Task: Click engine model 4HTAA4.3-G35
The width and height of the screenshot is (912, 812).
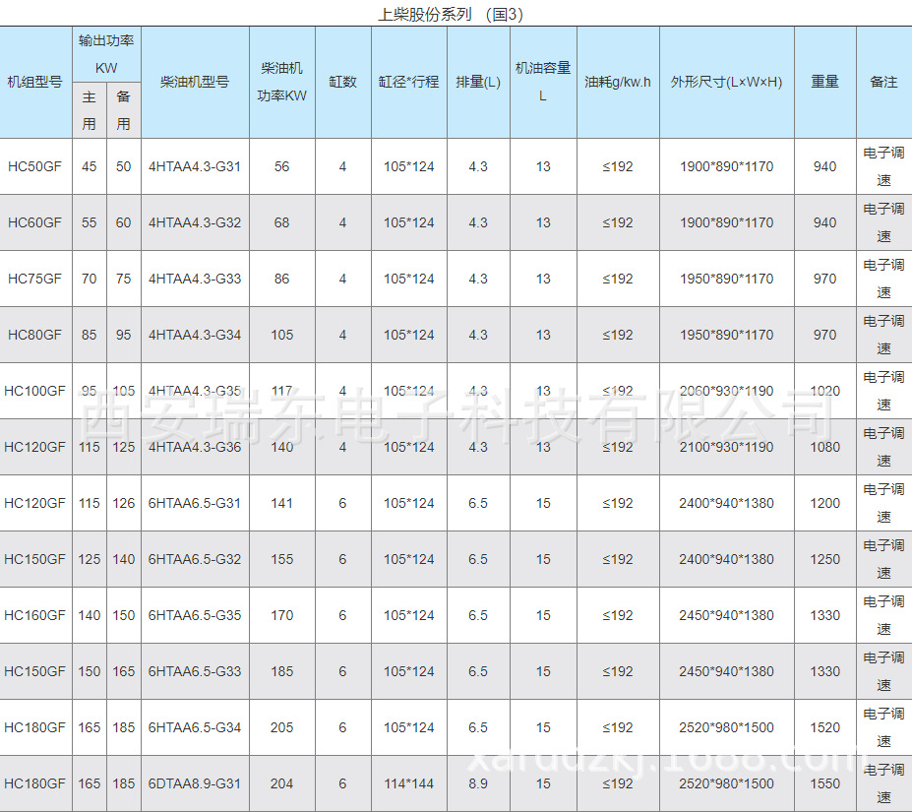Action: [195, 391]
